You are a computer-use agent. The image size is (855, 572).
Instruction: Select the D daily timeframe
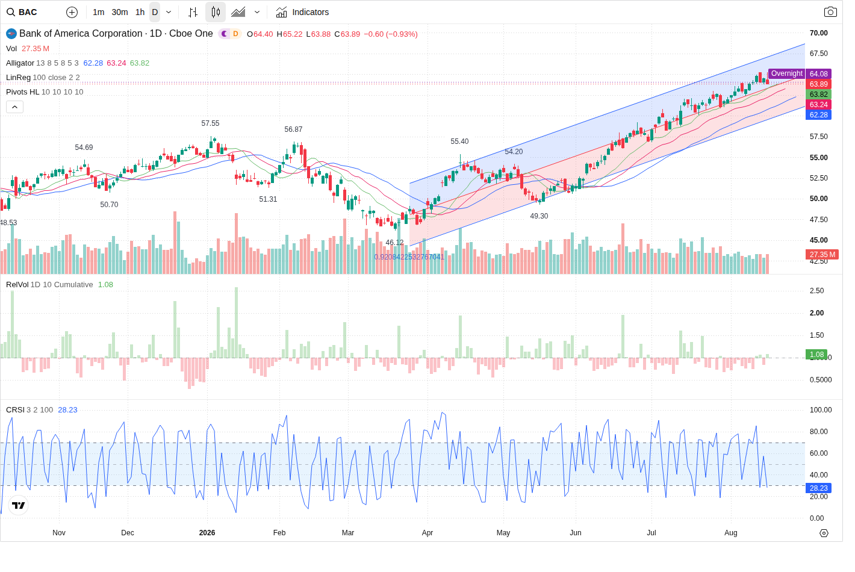[155, 12]
